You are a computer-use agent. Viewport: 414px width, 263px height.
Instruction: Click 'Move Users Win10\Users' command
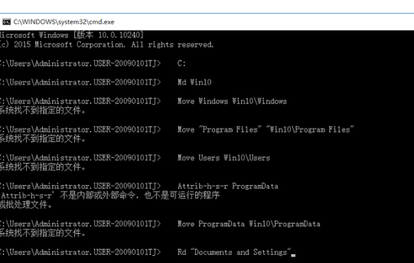click(223, 158)
